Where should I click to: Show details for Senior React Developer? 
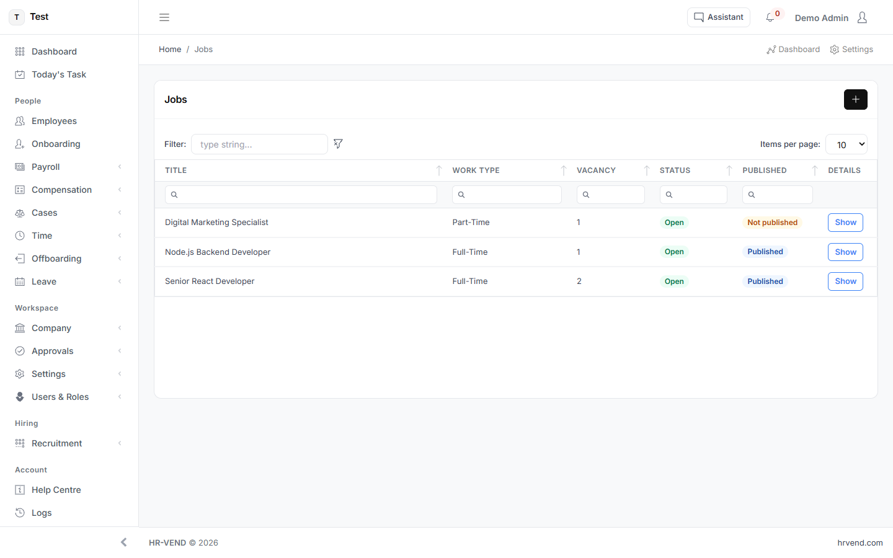[x=845, y=281]
